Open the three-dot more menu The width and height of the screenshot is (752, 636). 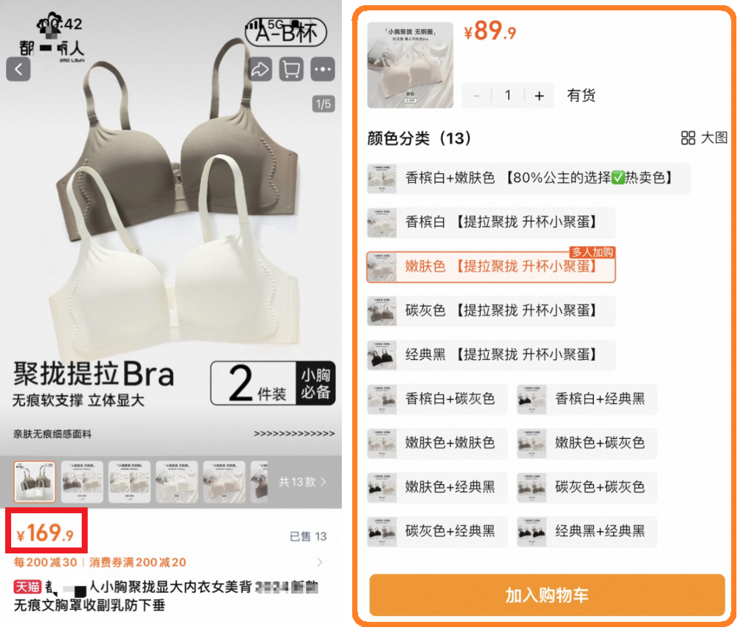pos(322,70)
